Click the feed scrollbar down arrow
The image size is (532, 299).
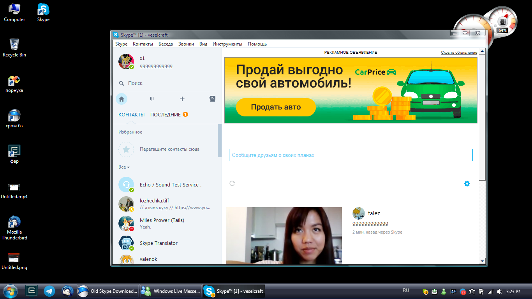coord(482,260)
